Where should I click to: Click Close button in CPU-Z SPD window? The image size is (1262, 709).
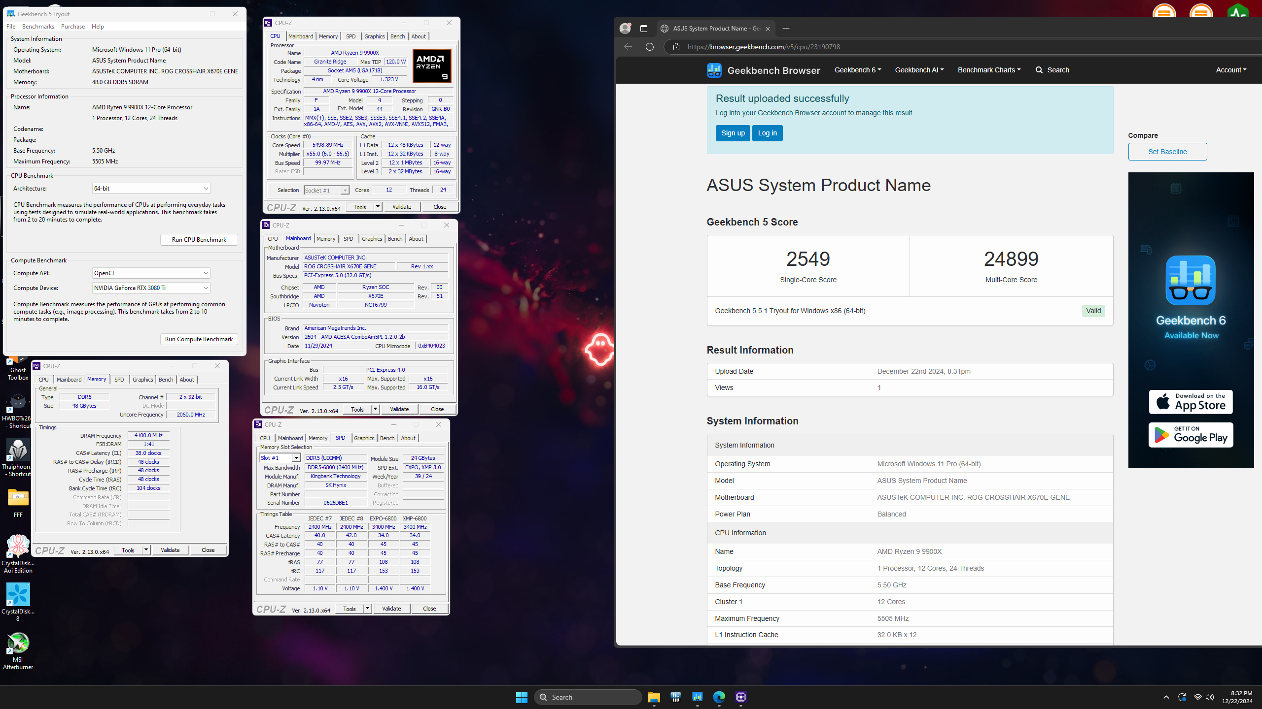click(x=429, y=609)
